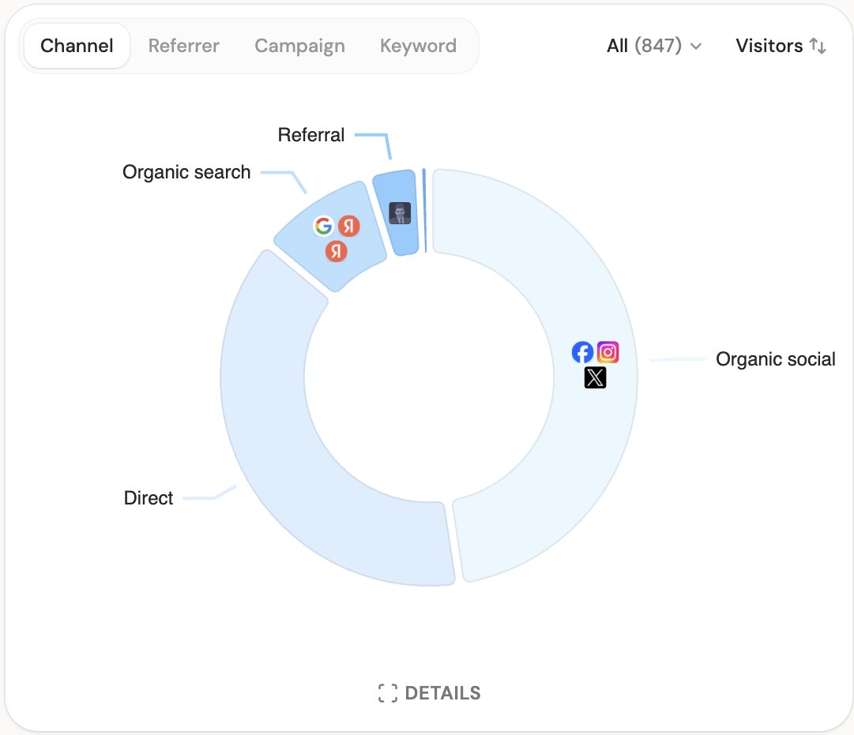The width and height of the screenshot is (854, 735).
Task: Open the Referrer tab
Action: coord(183,46)
